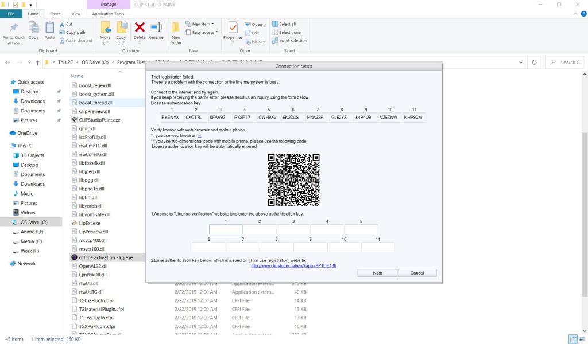
Task: Select CLIPStudioPaint.exe file in list
Action: [x=99, y=120]
